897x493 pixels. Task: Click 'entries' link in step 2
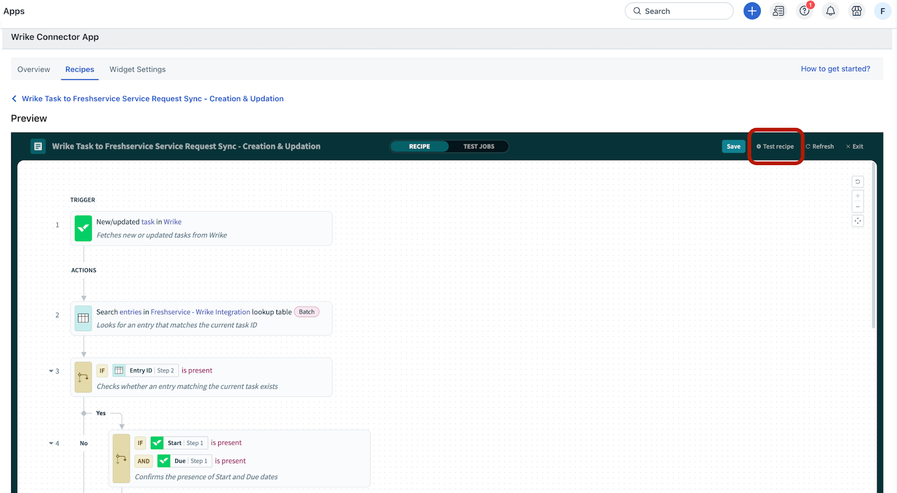coord(131,312)
